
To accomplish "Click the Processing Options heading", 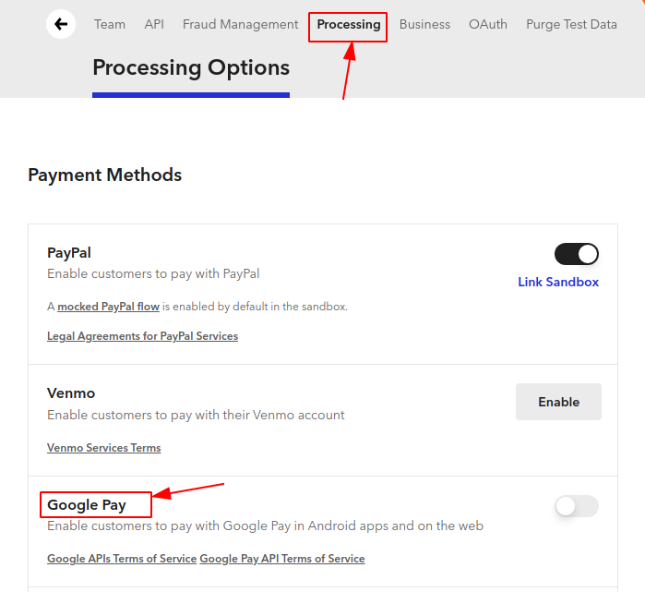I will click(x=191, y=67).
